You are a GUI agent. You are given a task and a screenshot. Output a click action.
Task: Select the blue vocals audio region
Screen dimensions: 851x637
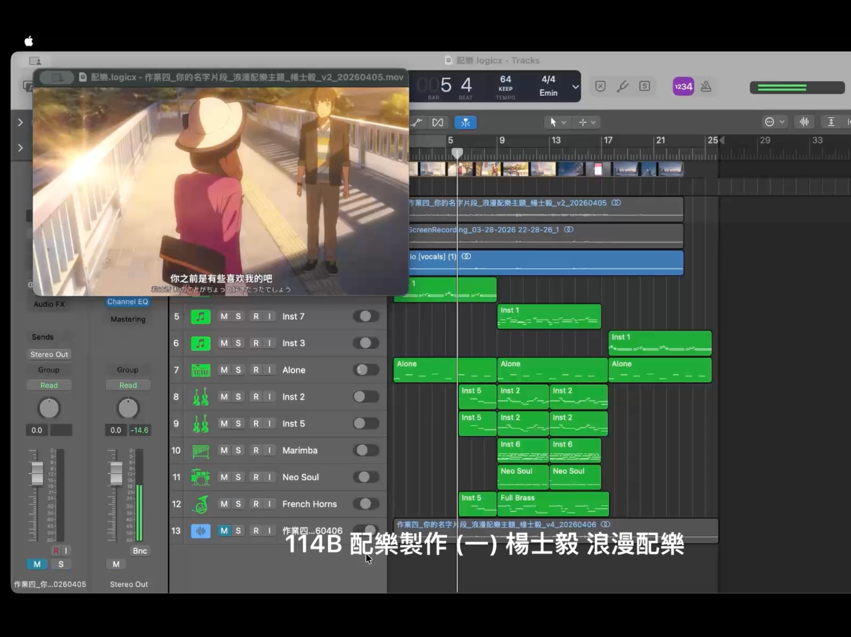[x=546, y=263]
